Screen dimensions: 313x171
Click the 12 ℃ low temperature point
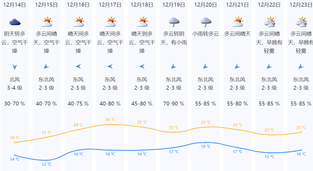point(47,160)
